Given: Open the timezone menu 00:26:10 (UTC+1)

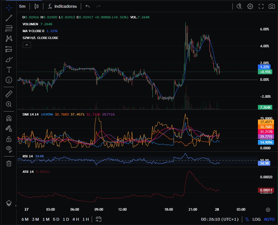Looking at the screenshot, I should pos(220,219).
